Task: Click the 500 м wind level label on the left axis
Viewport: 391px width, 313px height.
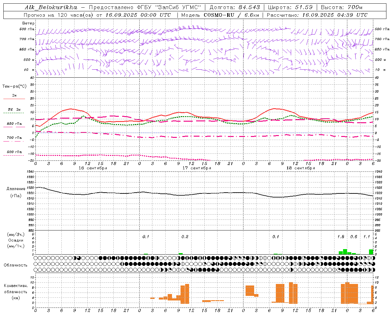Action: coord(29,60)
